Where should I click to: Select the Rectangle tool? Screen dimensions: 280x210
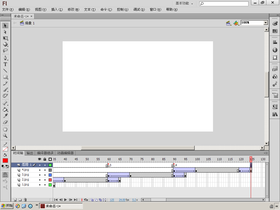pyautogui.click(x=5, y=77)
